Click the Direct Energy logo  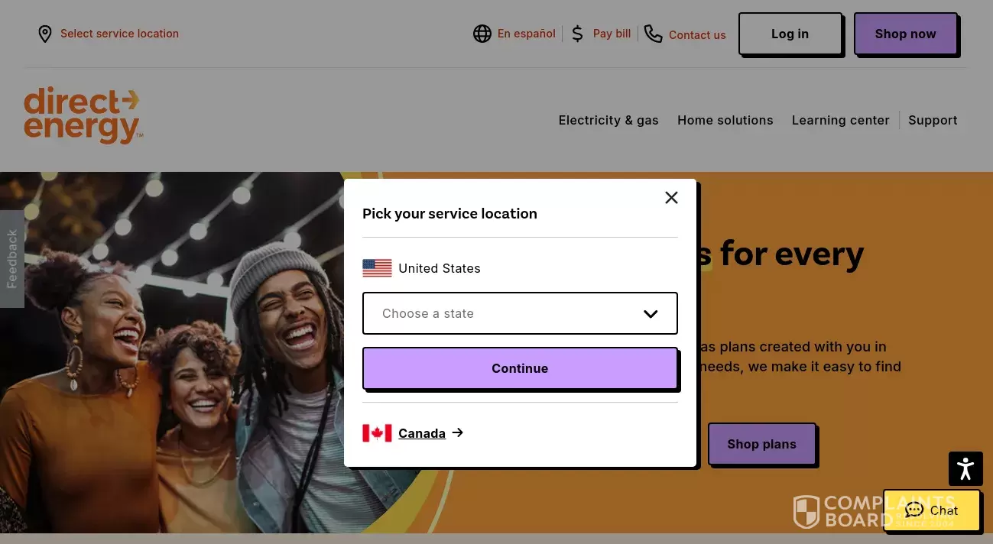pos(83,115)
